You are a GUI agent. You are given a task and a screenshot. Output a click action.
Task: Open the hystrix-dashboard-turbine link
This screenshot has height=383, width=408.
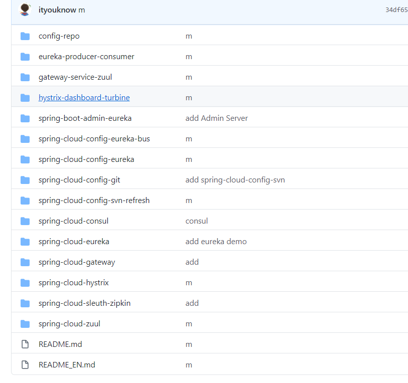[84, 98]
